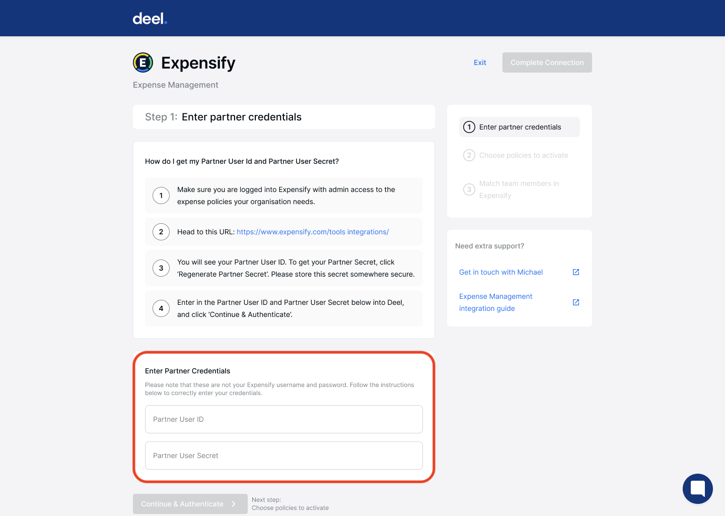Viewport: 725px width, 516px height.
Task: Click the chevron on Continue & Authenticate
Action: [234, 504]
